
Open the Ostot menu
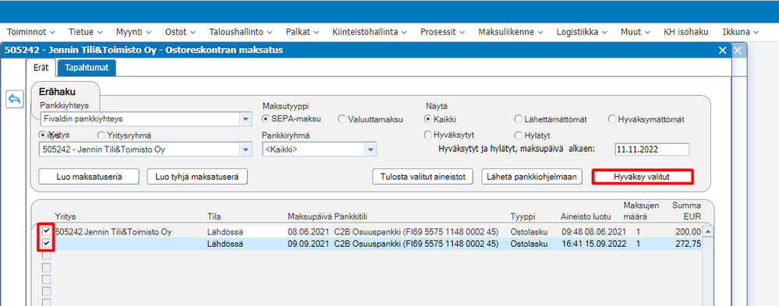[181, 32]
